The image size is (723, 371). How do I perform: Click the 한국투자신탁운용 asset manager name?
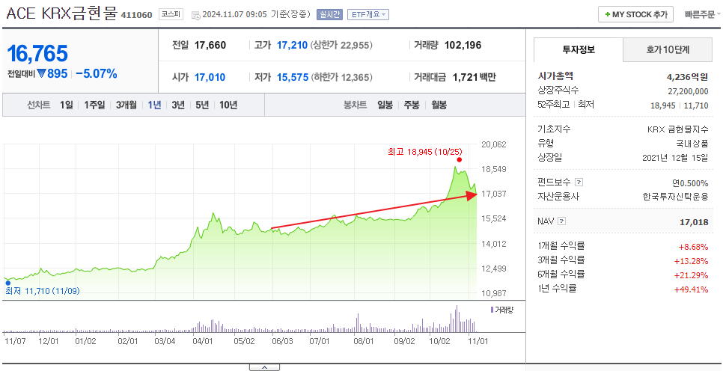point(676,197)
